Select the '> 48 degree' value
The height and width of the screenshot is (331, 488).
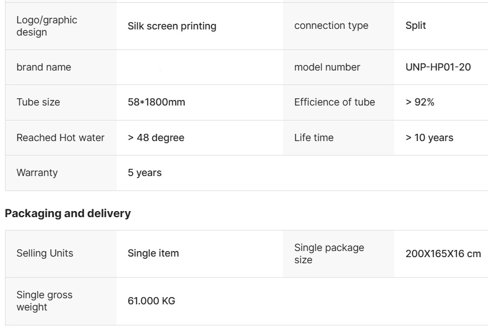(155, 138)
